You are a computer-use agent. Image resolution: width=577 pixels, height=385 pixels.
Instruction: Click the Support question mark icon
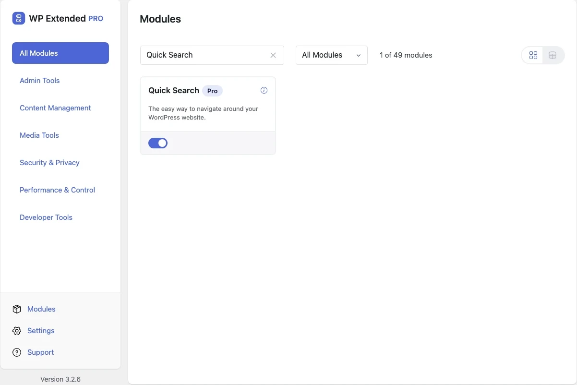point(17,352)
